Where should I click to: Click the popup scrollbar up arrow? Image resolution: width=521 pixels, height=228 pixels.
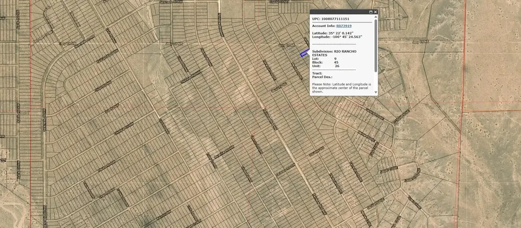pyautogui.click(x=376, y=17)
